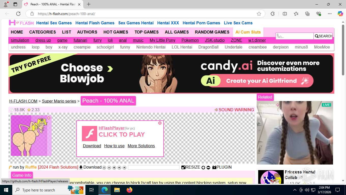Click the site logo in header
Viewport: 346px width, 195px height.
coord(21,23)
